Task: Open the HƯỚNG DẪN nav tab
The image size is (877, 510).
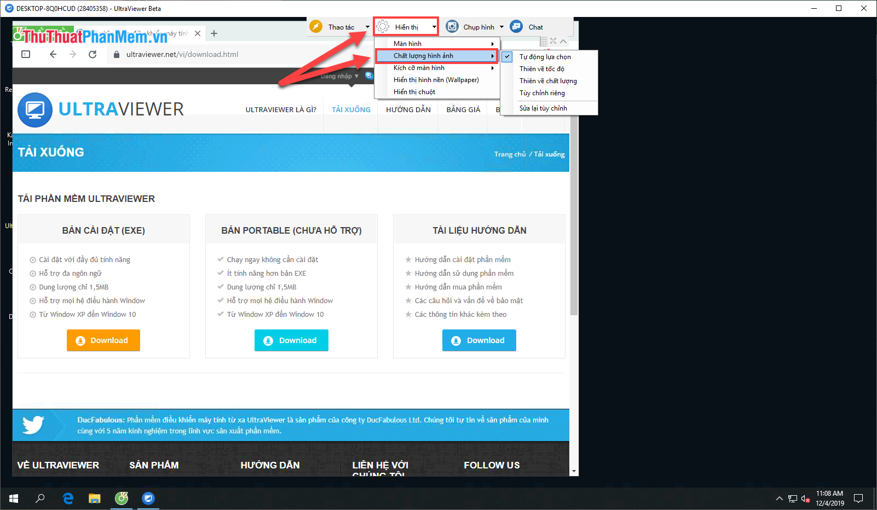Action: coord(408,109)
